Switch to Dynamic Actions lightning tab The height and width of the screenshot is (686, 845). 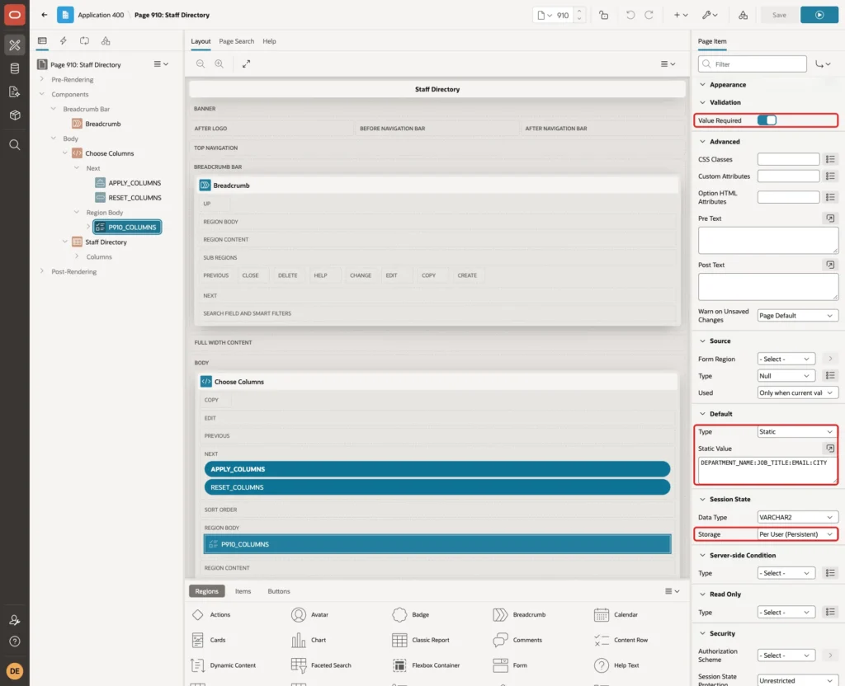(x=64, y=41)
